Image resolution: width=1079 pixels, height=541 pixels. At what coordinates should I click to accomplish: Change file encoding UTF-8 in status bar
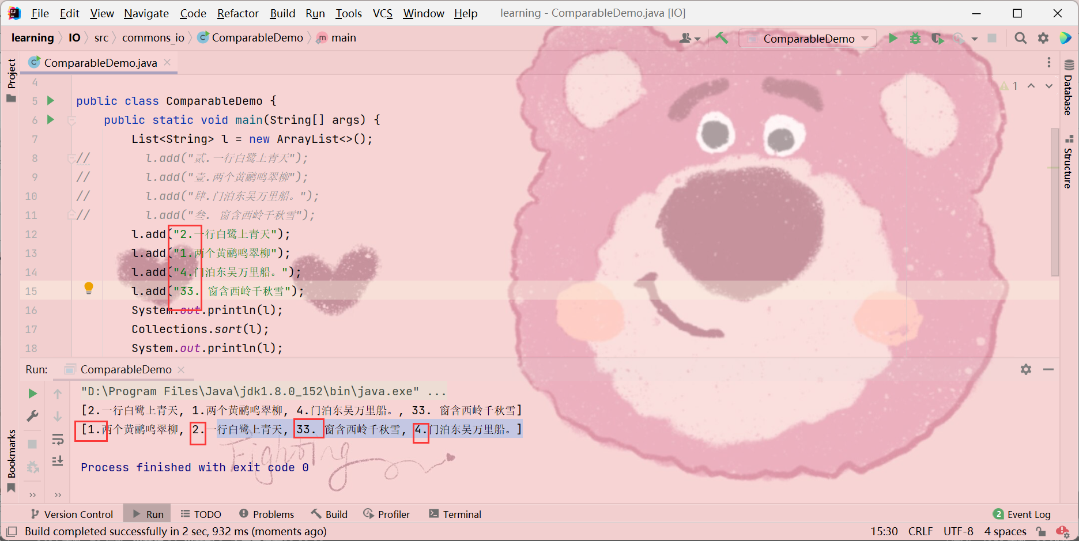[x=959, y=531]
